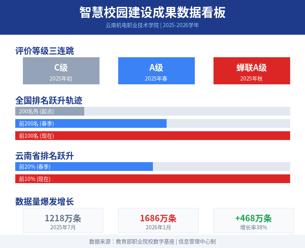Select the 1686万条 2026年1月 stat card
The width and height of the screenshot is (305, 248).
[158, 221]
